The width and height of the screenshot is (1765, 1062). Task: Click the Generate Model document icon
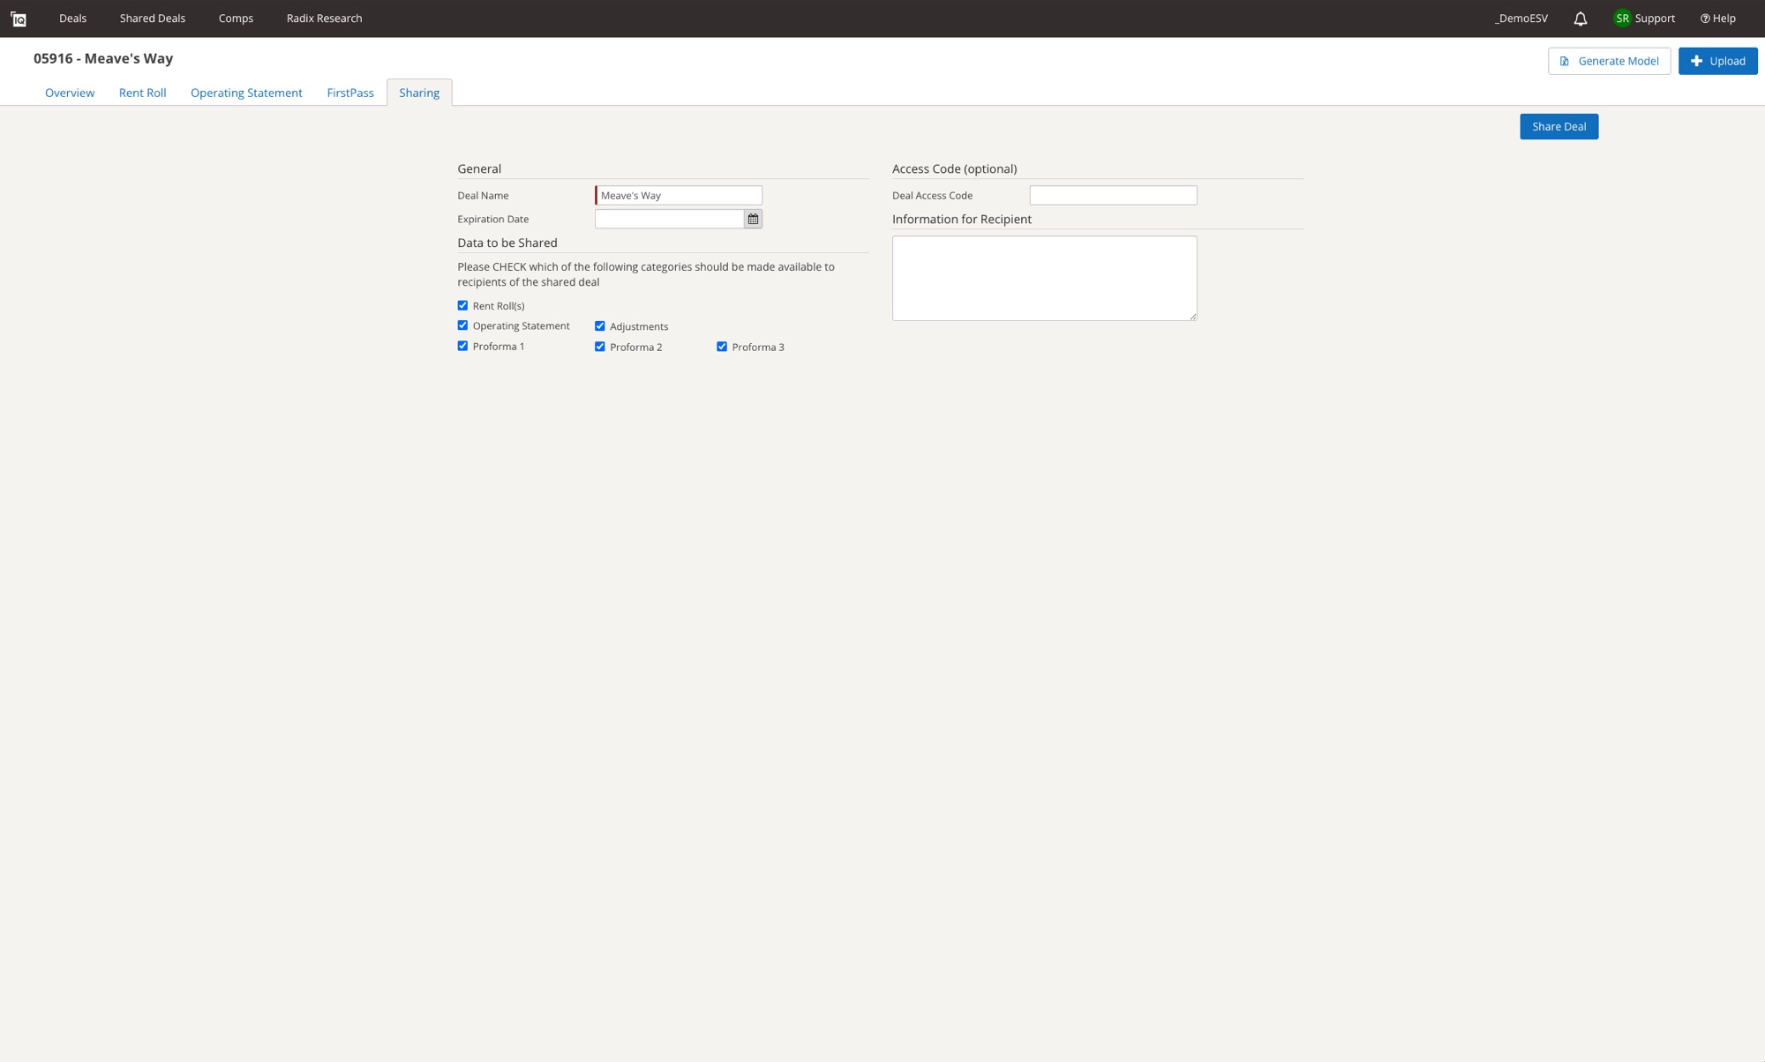point(1564,61)
